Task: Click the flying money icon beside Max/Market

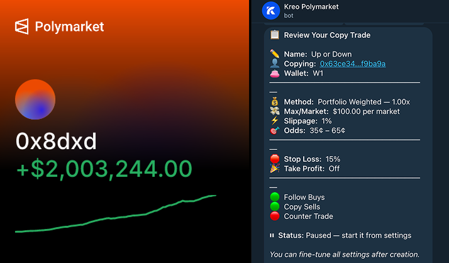Action: (275, 111)
